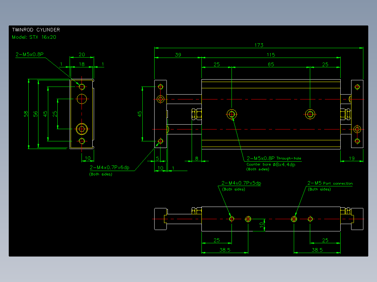The image size is (377, 282).
Task: Click the '2-M5x0.8P Through-hole' note
Action: 274,158
